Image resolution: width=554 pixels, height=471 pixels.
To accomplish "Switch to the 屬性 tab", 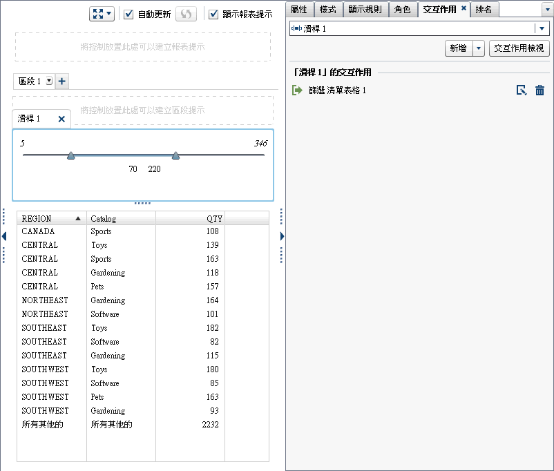I will tap(300, 10).
